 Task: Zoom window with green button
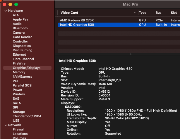click(16, 4)
